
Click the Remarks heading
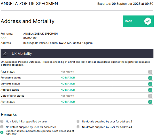click(9, 114)
